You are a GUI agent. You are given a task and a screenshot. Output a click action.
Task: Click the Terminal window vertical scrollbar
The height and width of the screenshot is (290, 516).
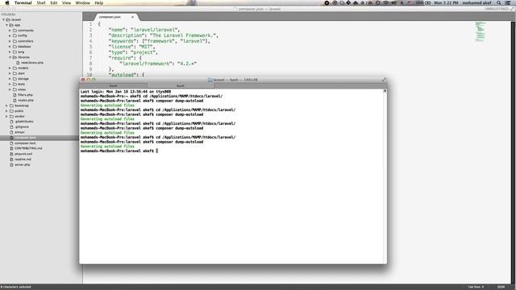coord(385,176)
